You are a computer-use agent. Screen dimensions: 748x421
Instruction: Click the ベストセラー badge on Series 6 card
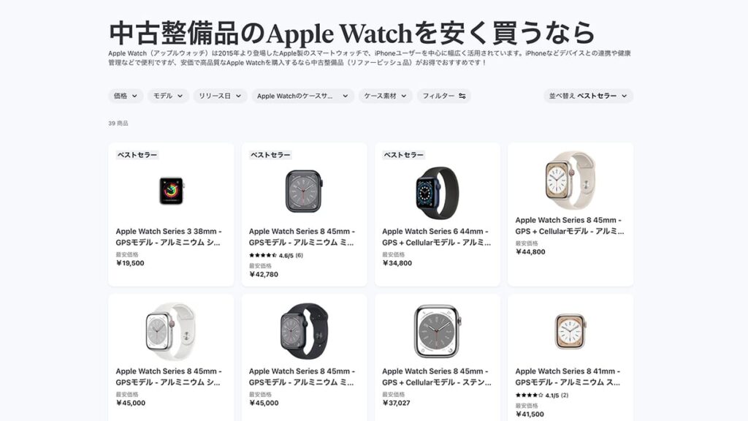point(403,155)
